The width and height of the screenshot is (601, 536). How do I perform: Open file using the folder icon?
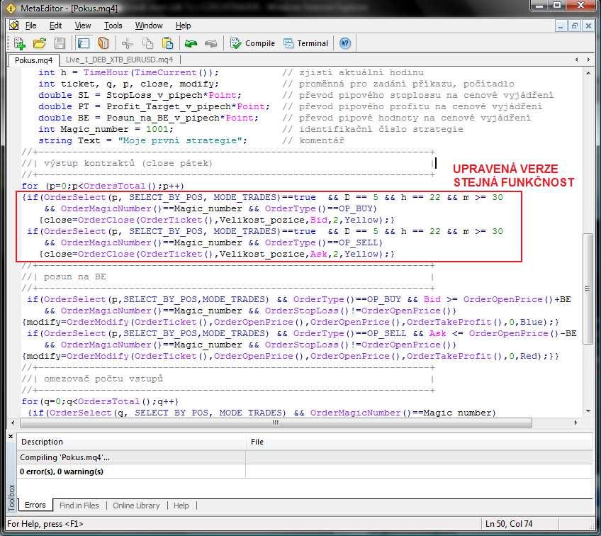click(39, 43)
